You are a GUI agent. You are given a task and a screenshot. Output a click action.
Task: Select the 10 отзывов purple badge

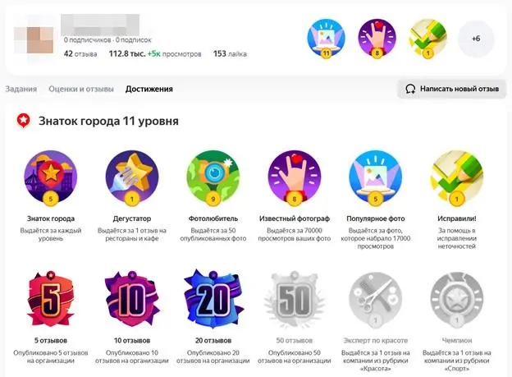click(x=132, y=298)
